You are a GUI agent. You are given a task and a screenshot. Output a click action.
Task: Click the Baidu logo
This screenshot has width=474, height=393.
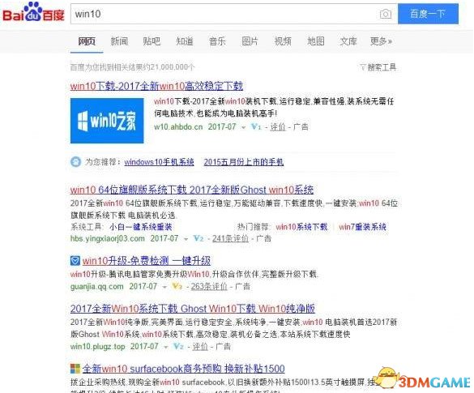(x=33, y=13)
